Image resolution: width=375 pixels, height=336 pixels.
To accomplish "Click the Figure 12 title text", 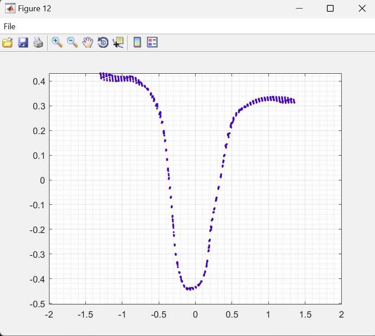I will pos(34,9).
